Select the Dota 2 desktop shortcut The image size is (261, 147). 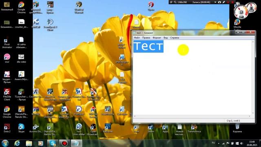point(7,128)
